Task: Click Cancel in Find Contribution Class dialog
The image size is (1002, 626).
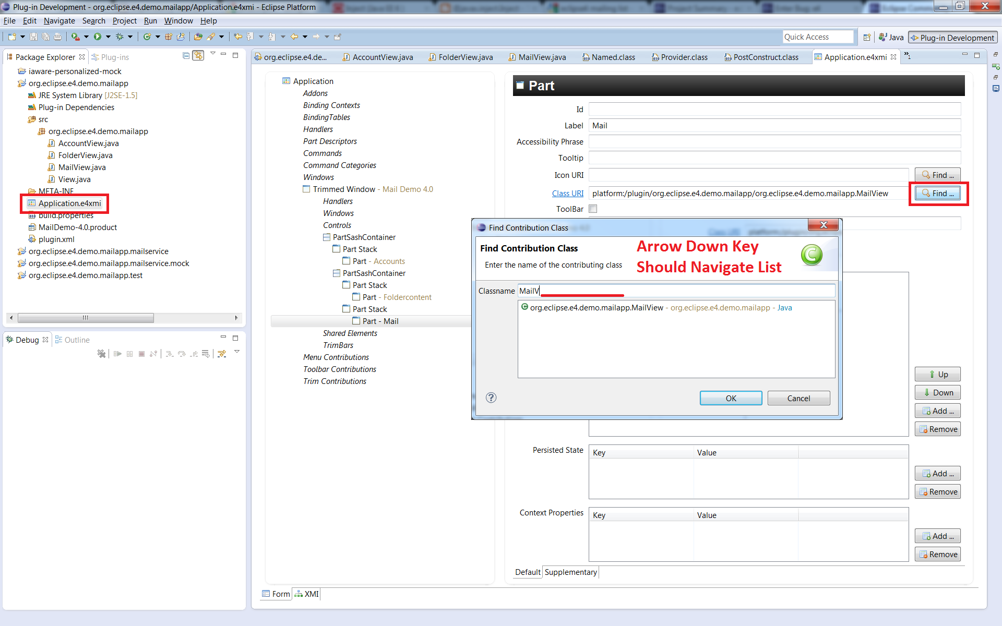Action: click(798, 398)
